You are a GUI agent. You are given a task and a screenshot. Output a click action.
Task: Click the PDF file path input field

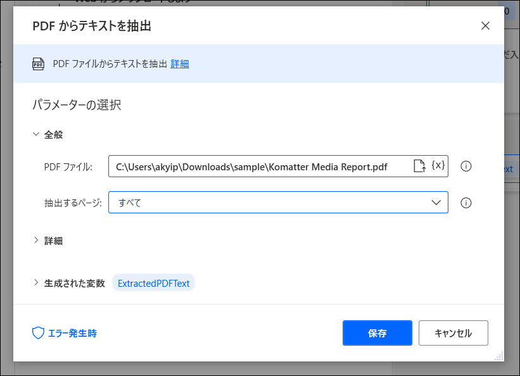tap(253, 166)
